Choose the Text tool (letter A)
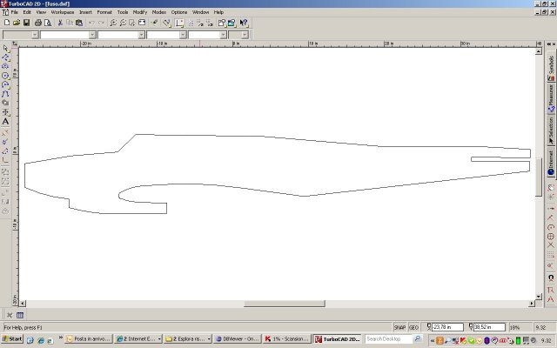Image resolution: width=557 pixels, height=348 pixels. (x=6, y=122)
